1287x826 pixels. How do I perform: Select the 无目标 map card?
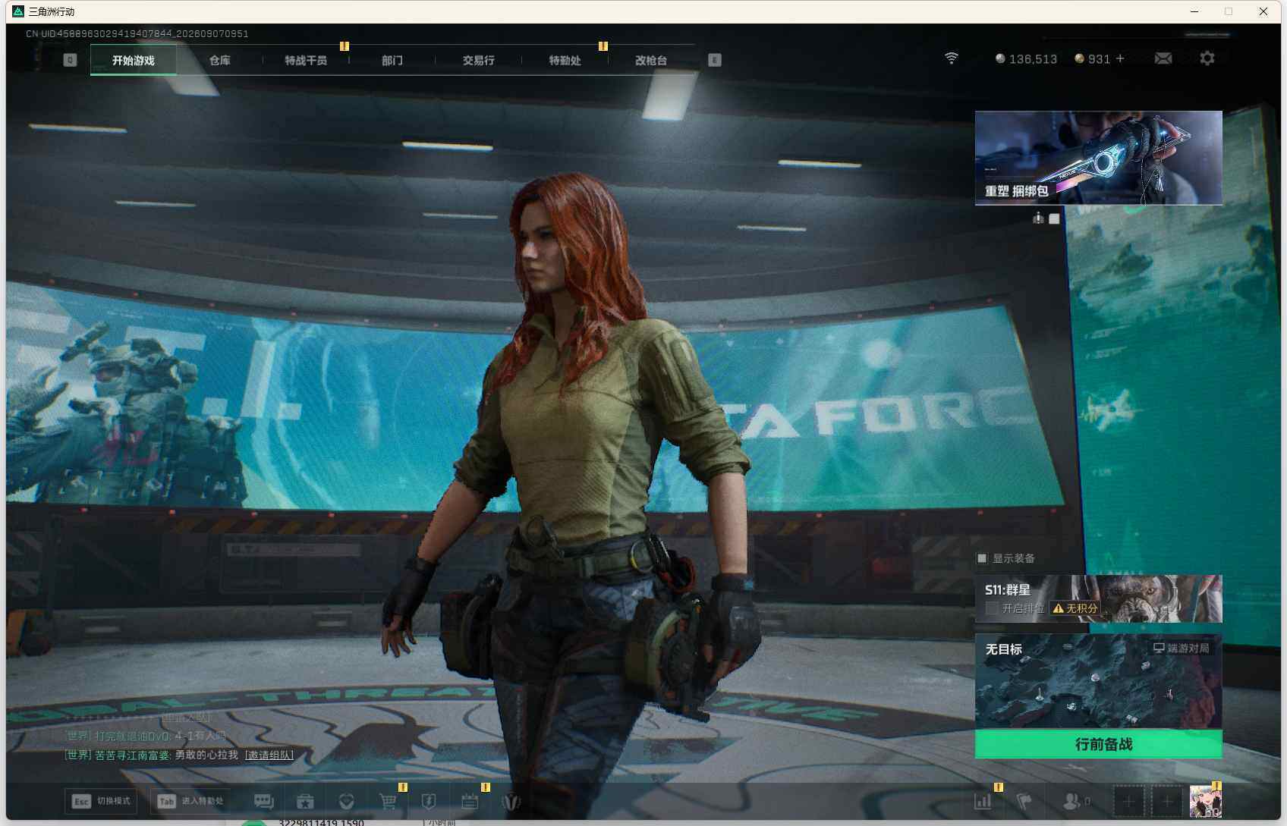[1098, 682]
